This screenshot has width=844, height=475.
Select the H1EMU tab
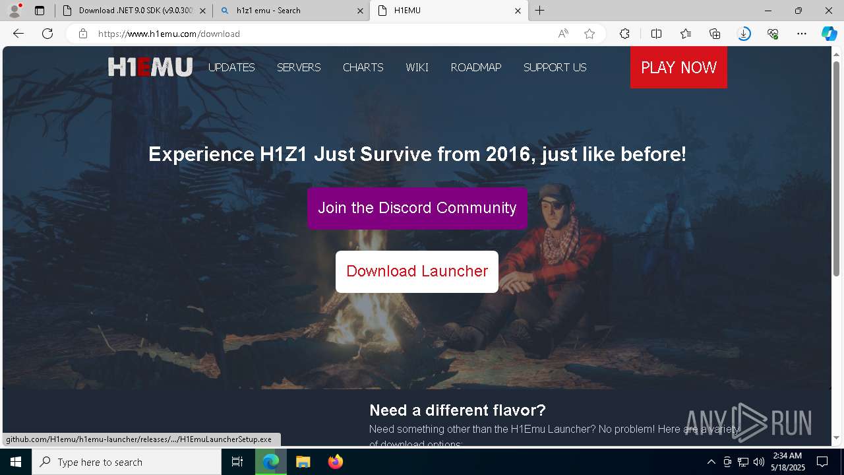tap(449, 11)
